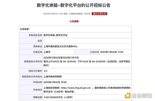The height and width of the screenshot is (101, 155).
Task: Click the 获取招标文件时间 label cell
Action: pyautogui.click(x=31, y=62)
